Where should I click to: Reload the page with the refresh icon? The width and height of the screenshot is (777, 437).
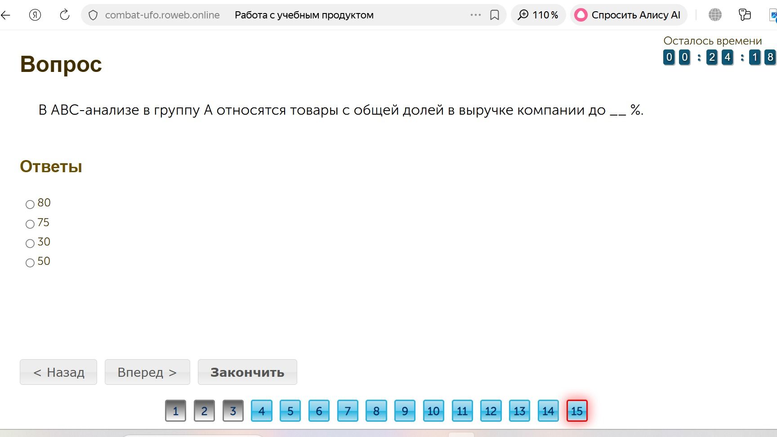(x=65, y=15)
